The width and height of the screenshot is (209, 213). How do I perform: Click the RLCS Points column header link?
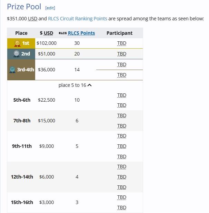tap(81, 33)
